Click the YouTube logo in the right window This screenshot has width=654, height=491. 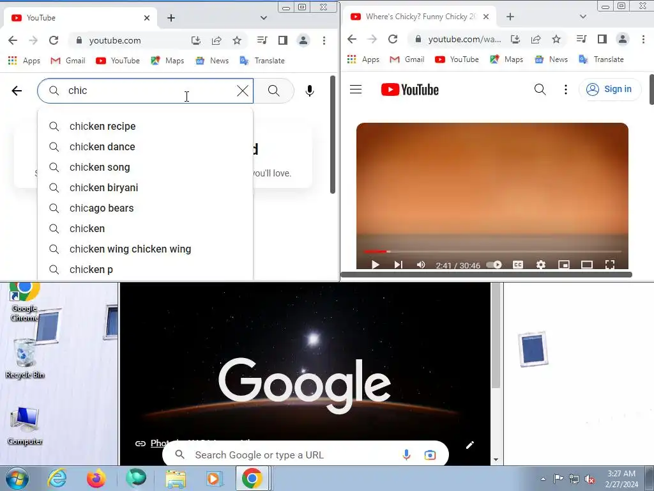pyautogui.click(x=409, y=90)
